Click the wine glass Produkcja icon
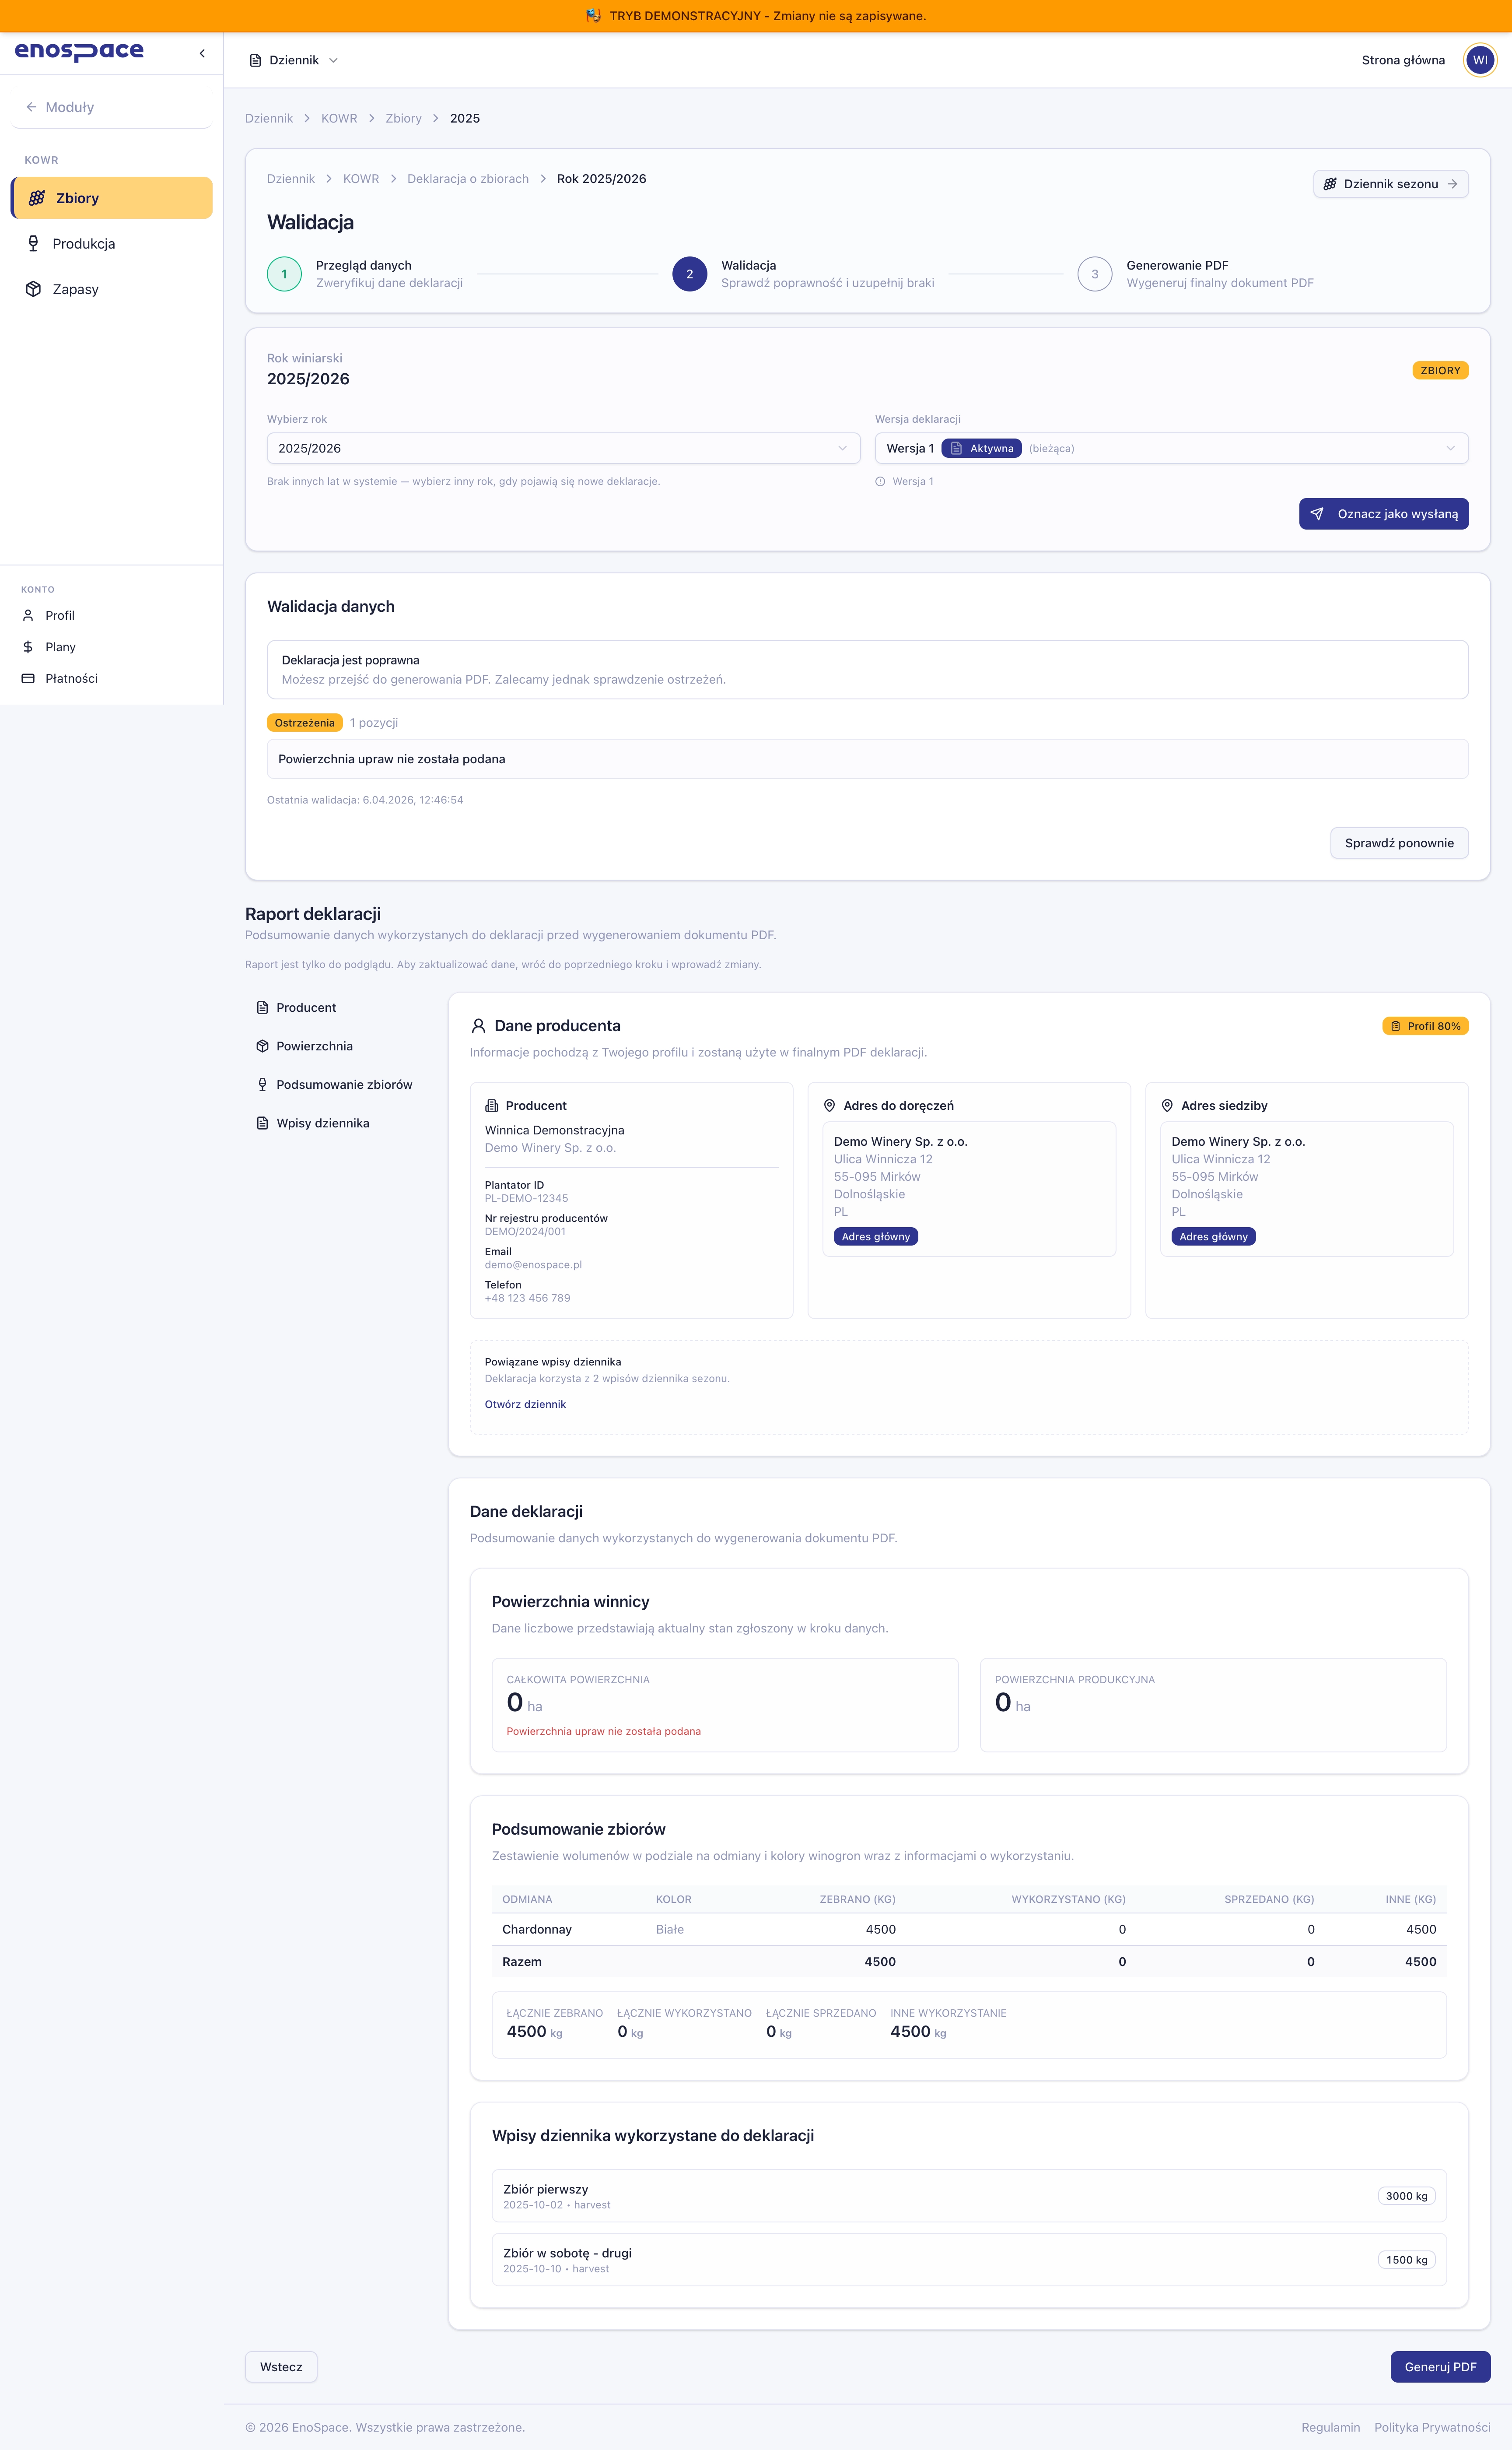The height and width of the screenshot is (2450, 1512). click(33, 243)
